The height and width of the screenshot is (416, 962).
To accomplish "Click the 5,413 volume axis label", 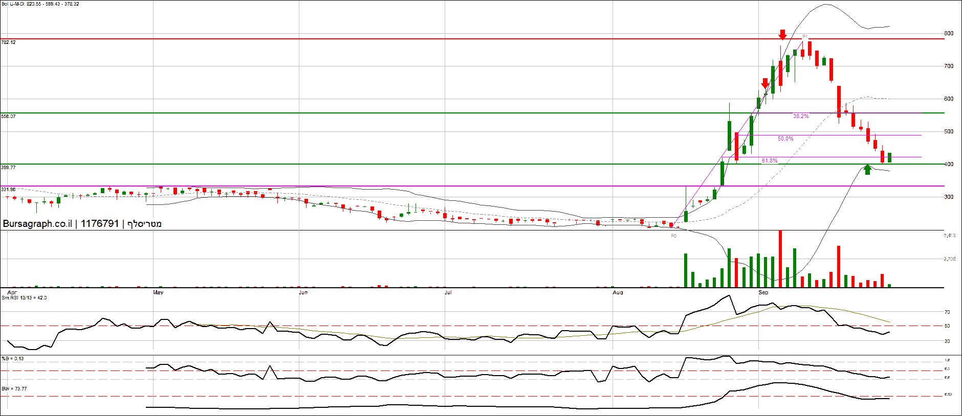I will (x=949, y=236).
